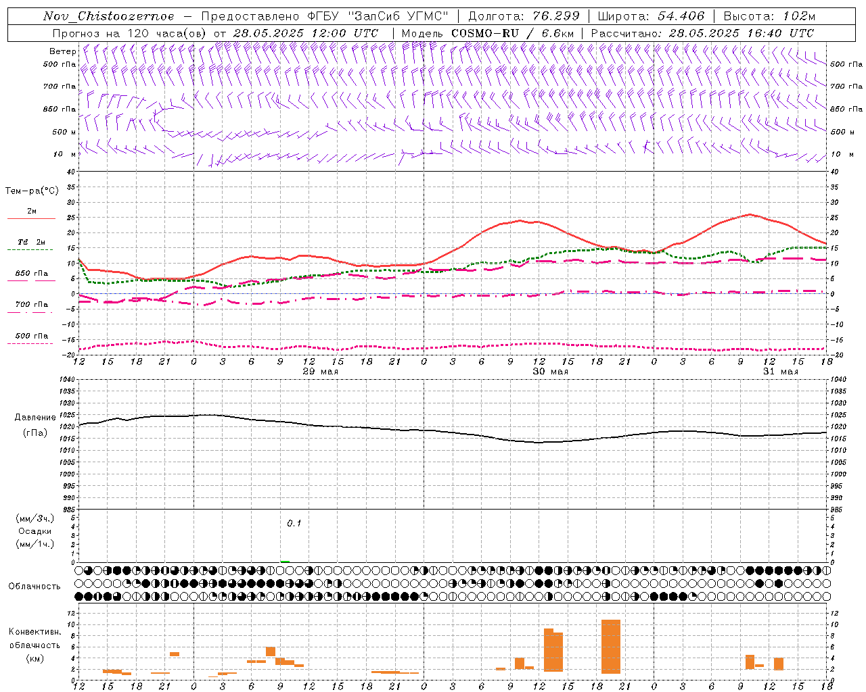Viewport: 866px width, 692px height.
Task: Click the "Широта: 54.406" header field
Action: (651, 16)
